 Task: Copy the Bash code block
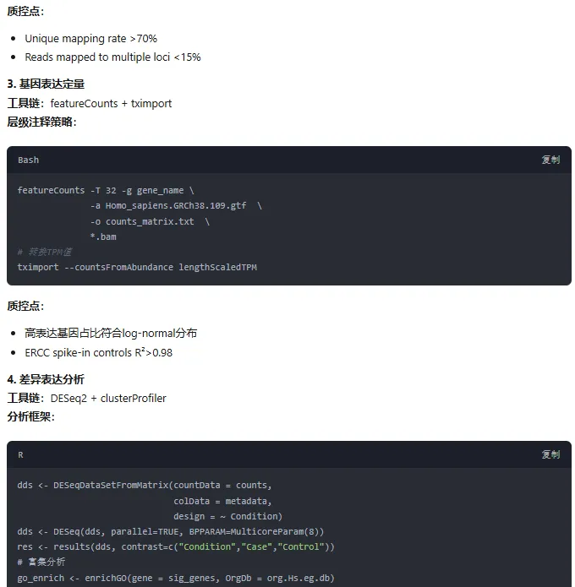click(550, 160)
